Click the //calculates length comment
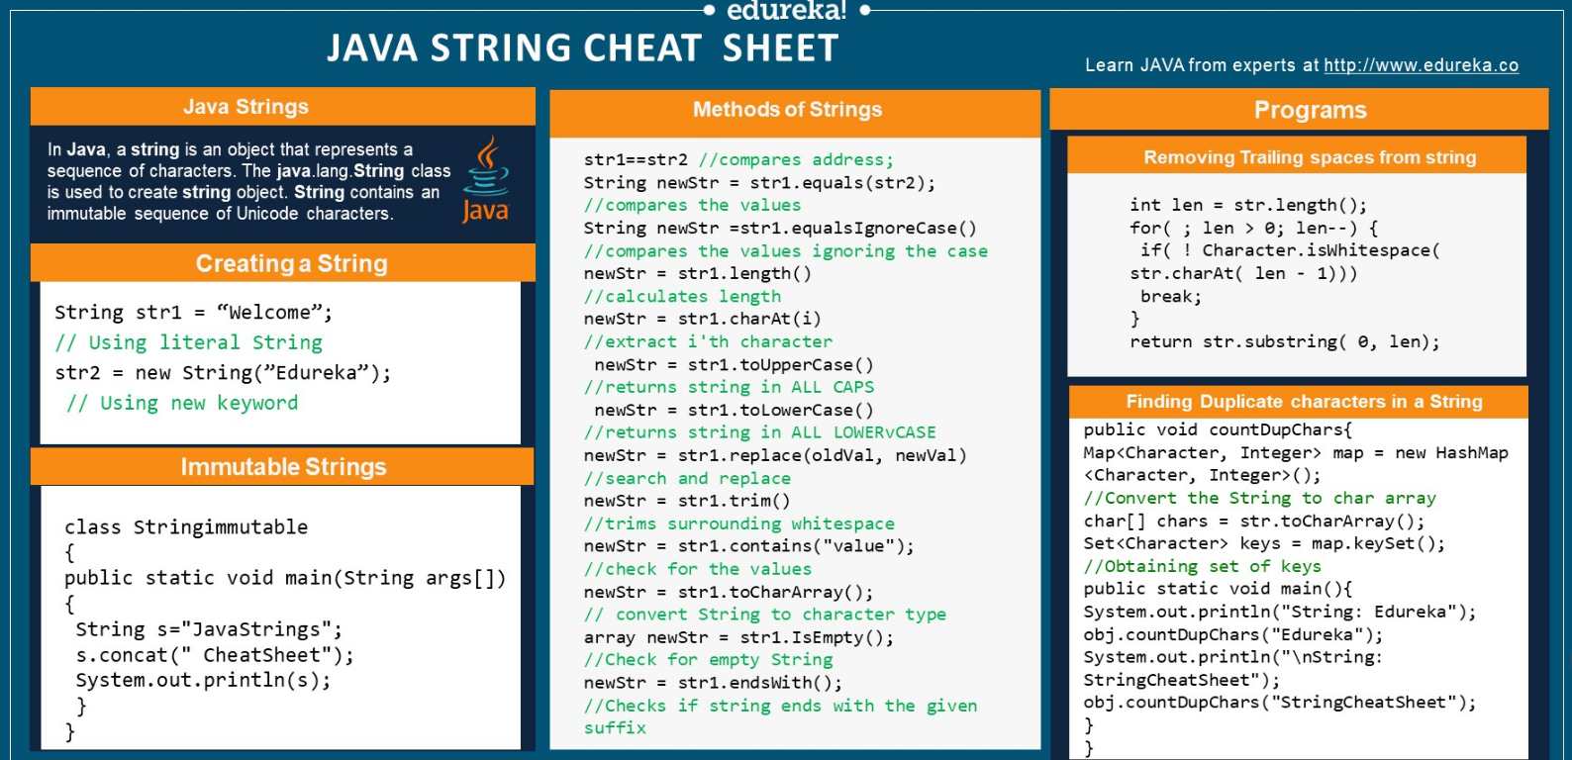 (x=682, y=297)
